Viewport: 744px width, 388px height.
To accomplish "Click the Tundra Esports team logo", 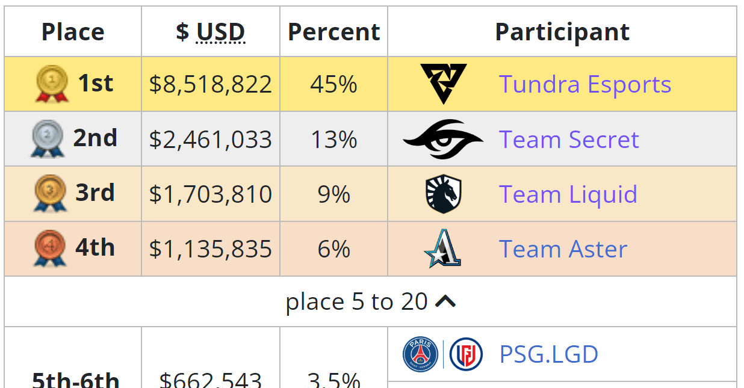I will 444,84.
